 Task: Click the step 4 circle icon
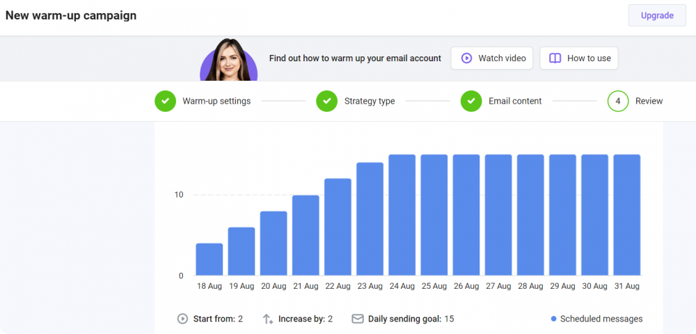(x=618, y=101)
